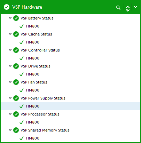Click green status circle of VSP Fan Status
This screenshot has width=141, height=143.
[16, 82]
